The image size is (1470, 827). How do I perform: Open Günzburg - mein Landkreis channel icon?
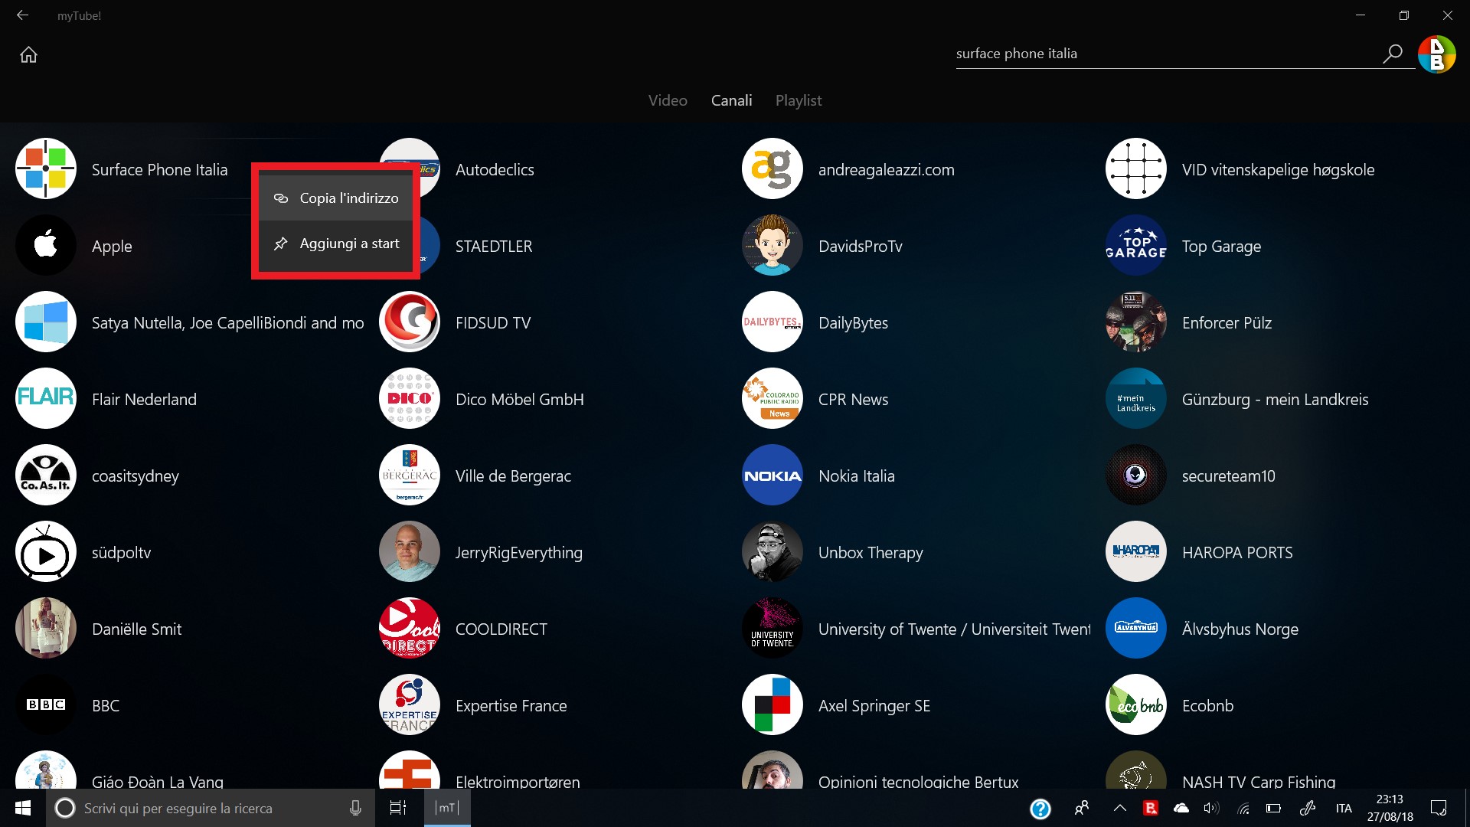point(1136,398)
